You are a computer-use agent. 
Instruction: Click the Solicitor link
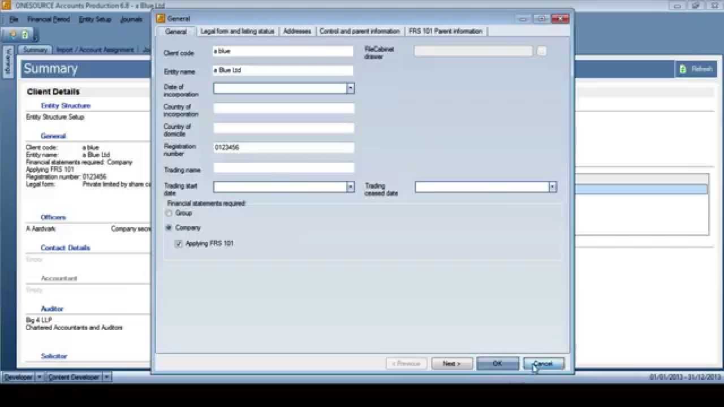click(54, 356)
